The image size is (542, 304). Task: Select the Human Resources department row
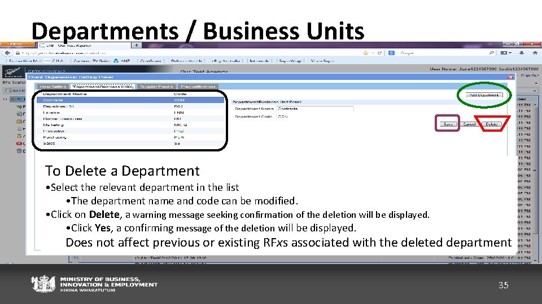coord(130,119)
